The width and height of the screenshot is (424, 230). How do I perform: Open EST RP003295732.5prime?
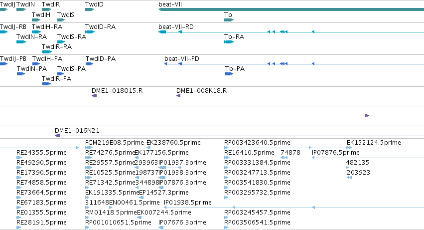point(257,193)
